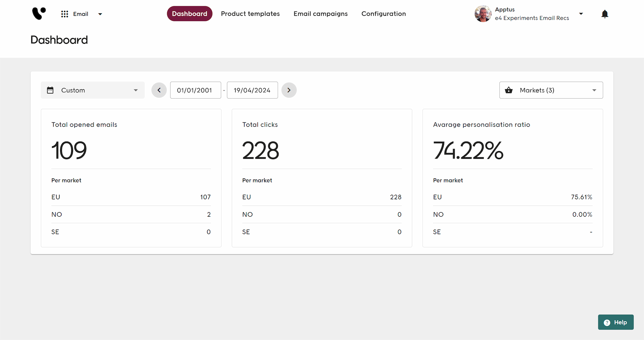Open the notifications bell
The image size is (644, 340).
(604, 14)
